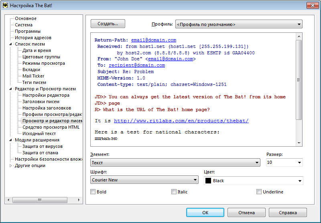321x223 pixels.
Task: Click the recipient@domain.com link in preview
Action: coord(137,65)
